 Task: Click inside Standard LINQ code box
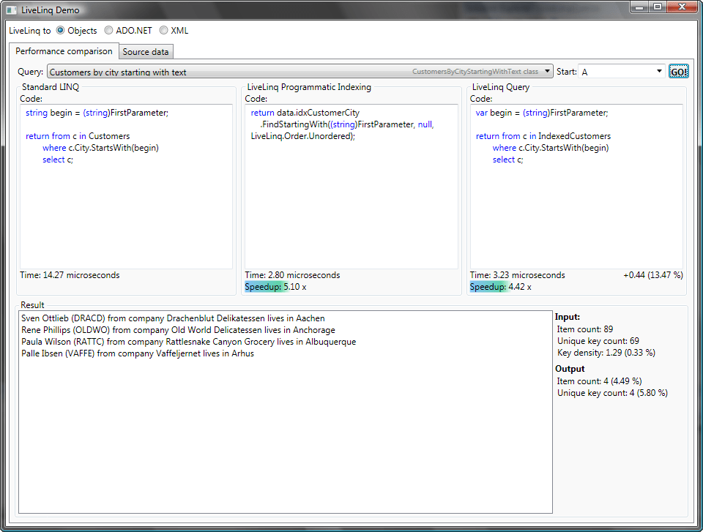[x=126, y=187]
